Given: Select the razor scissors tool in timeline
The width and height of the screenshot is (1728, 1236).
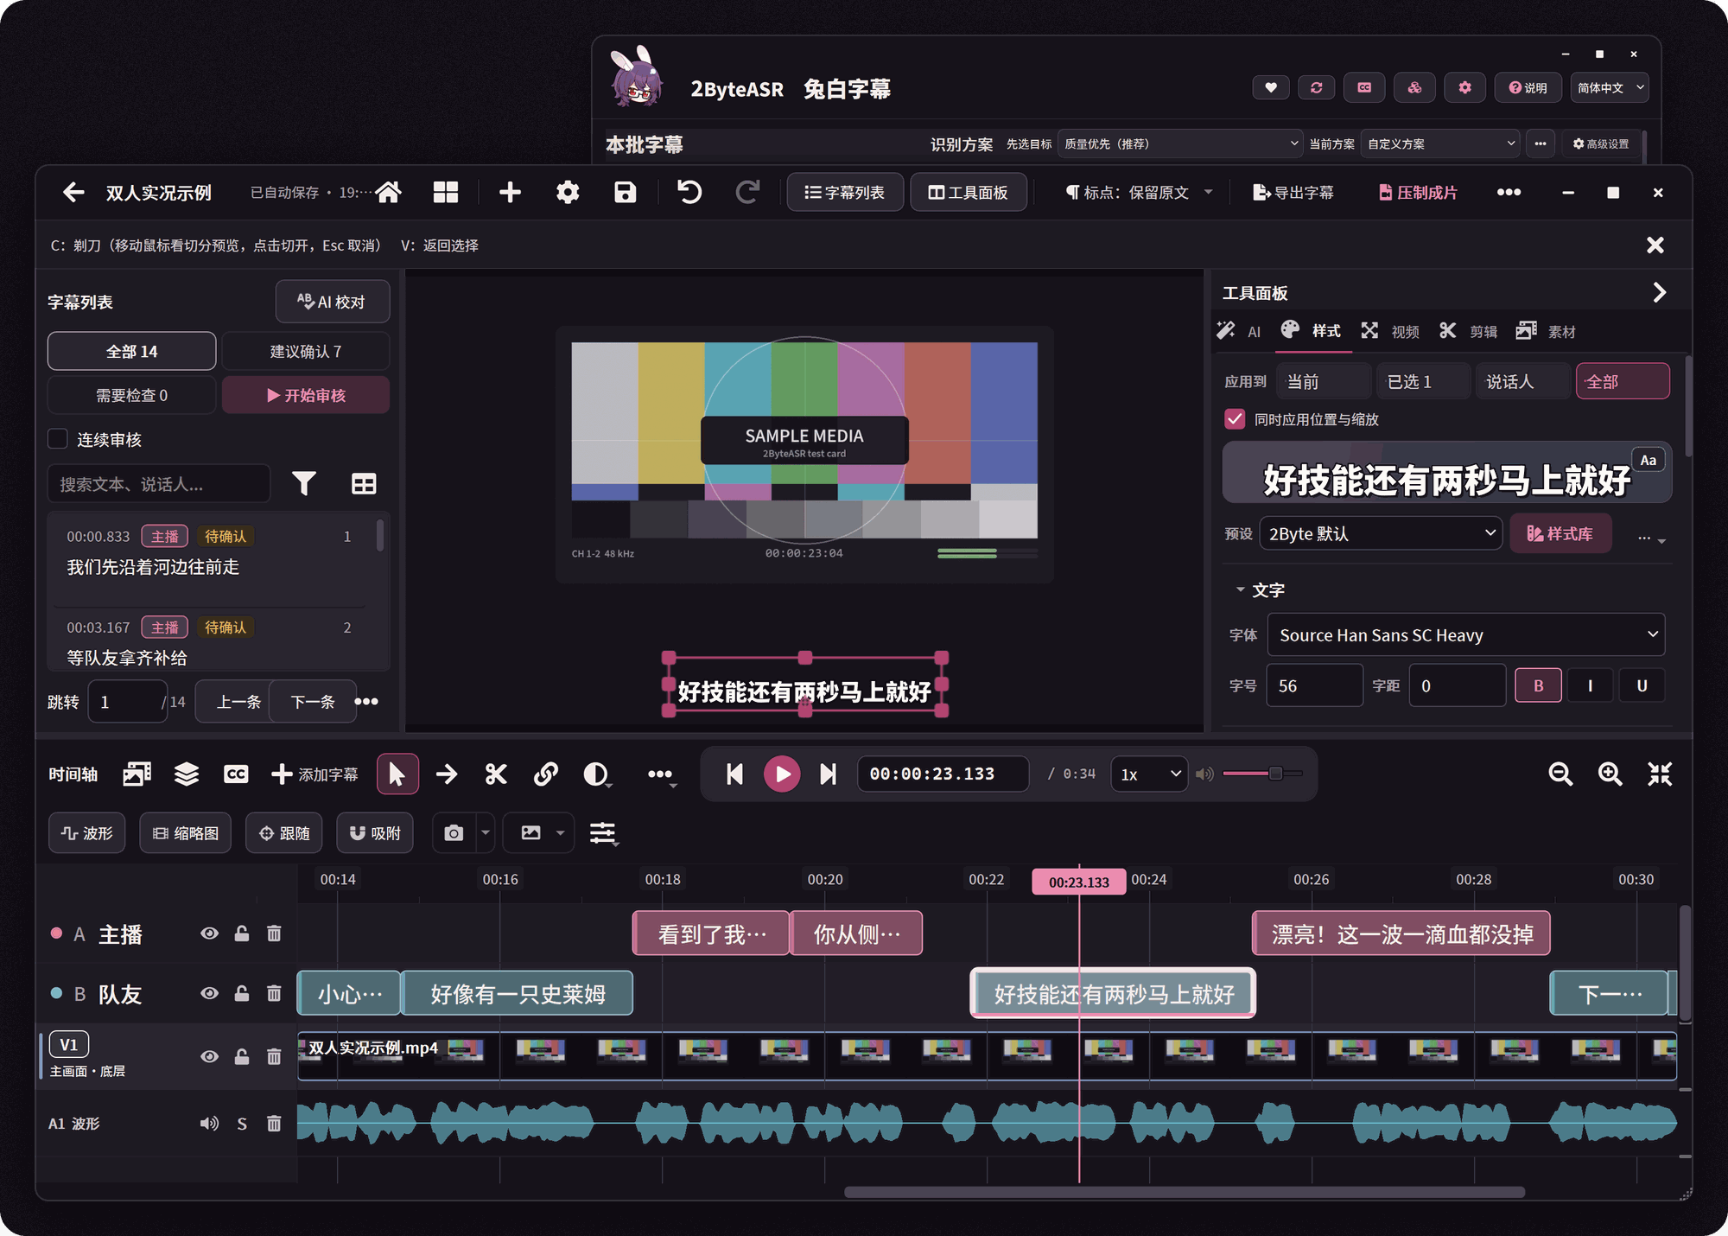Looking at the screenshot, I should tap(496, 774).
